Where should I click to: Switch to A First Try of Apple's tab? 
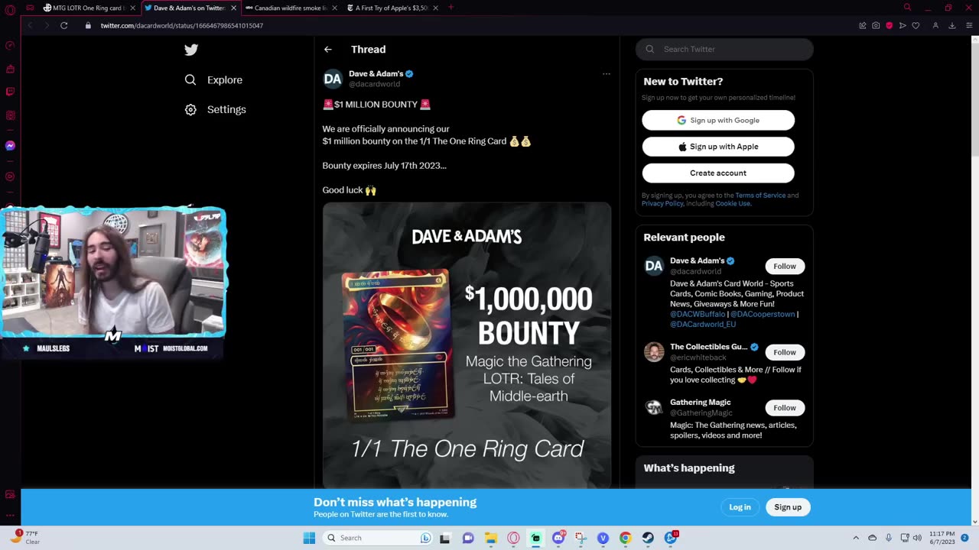point(392,8)
